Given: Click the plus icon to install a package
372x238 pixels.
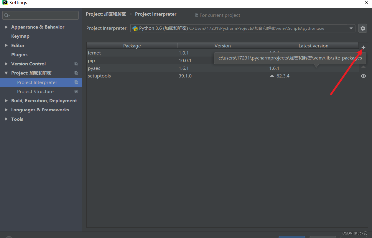Looking at the screenshot, I should point(363,47).
